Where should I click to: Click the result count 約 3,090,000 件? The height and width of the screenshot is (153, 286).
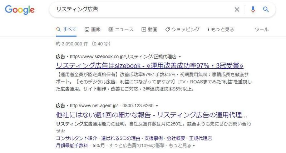[x=72, y=44]
